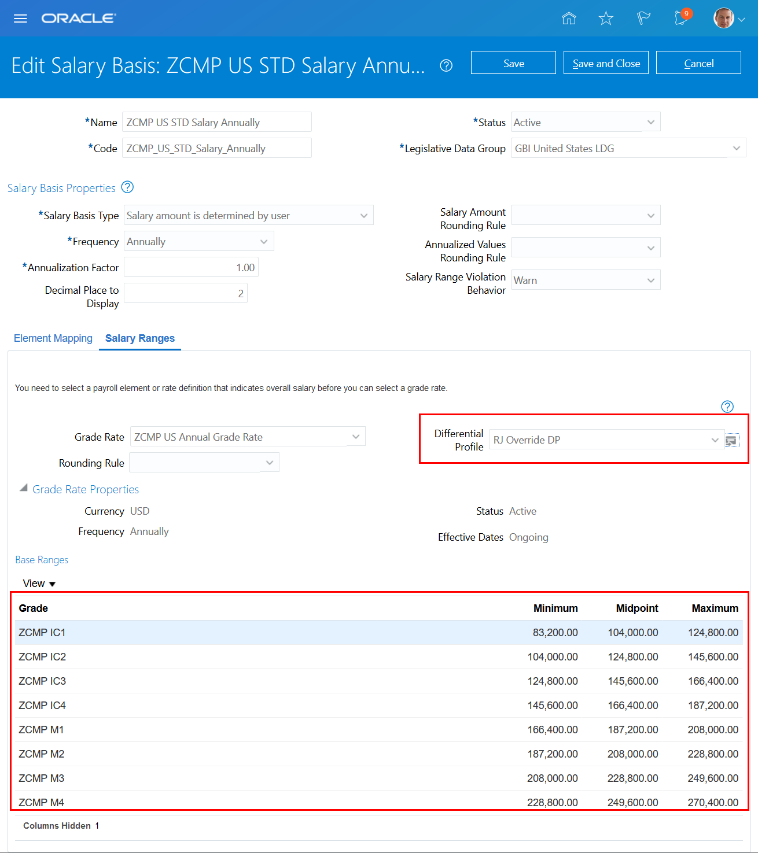Collapse the Grade Rate Properties section
The width and height of the screenshot is (758, 853).
tap(24, 488)
